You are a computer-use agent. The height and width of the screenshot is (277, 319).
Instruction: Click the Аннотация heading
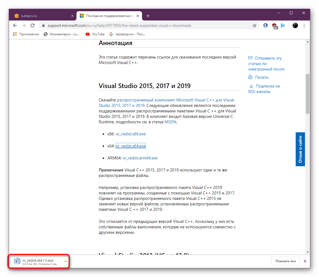coord(115,43)
